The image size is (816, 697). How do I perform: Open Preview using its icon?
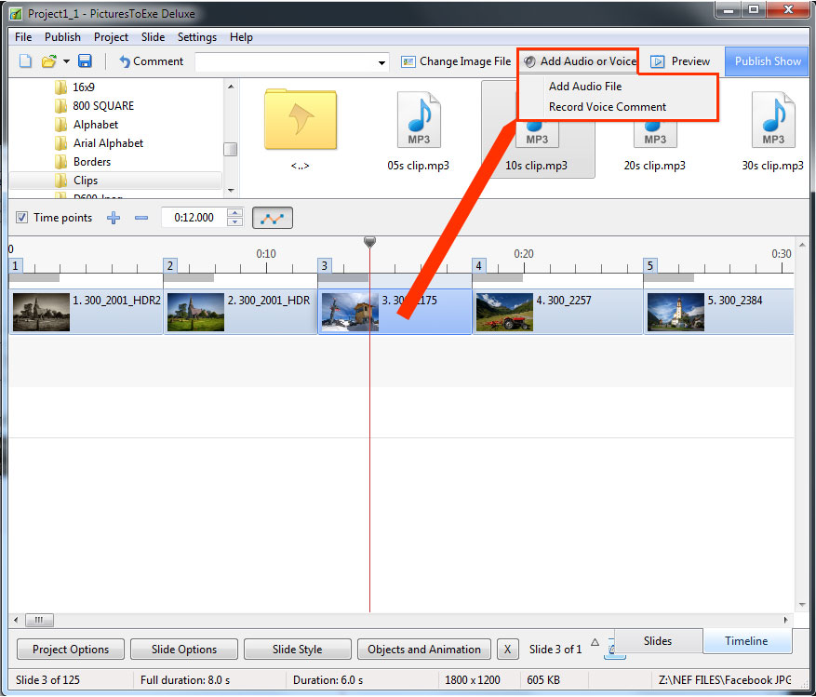point(658,60)
